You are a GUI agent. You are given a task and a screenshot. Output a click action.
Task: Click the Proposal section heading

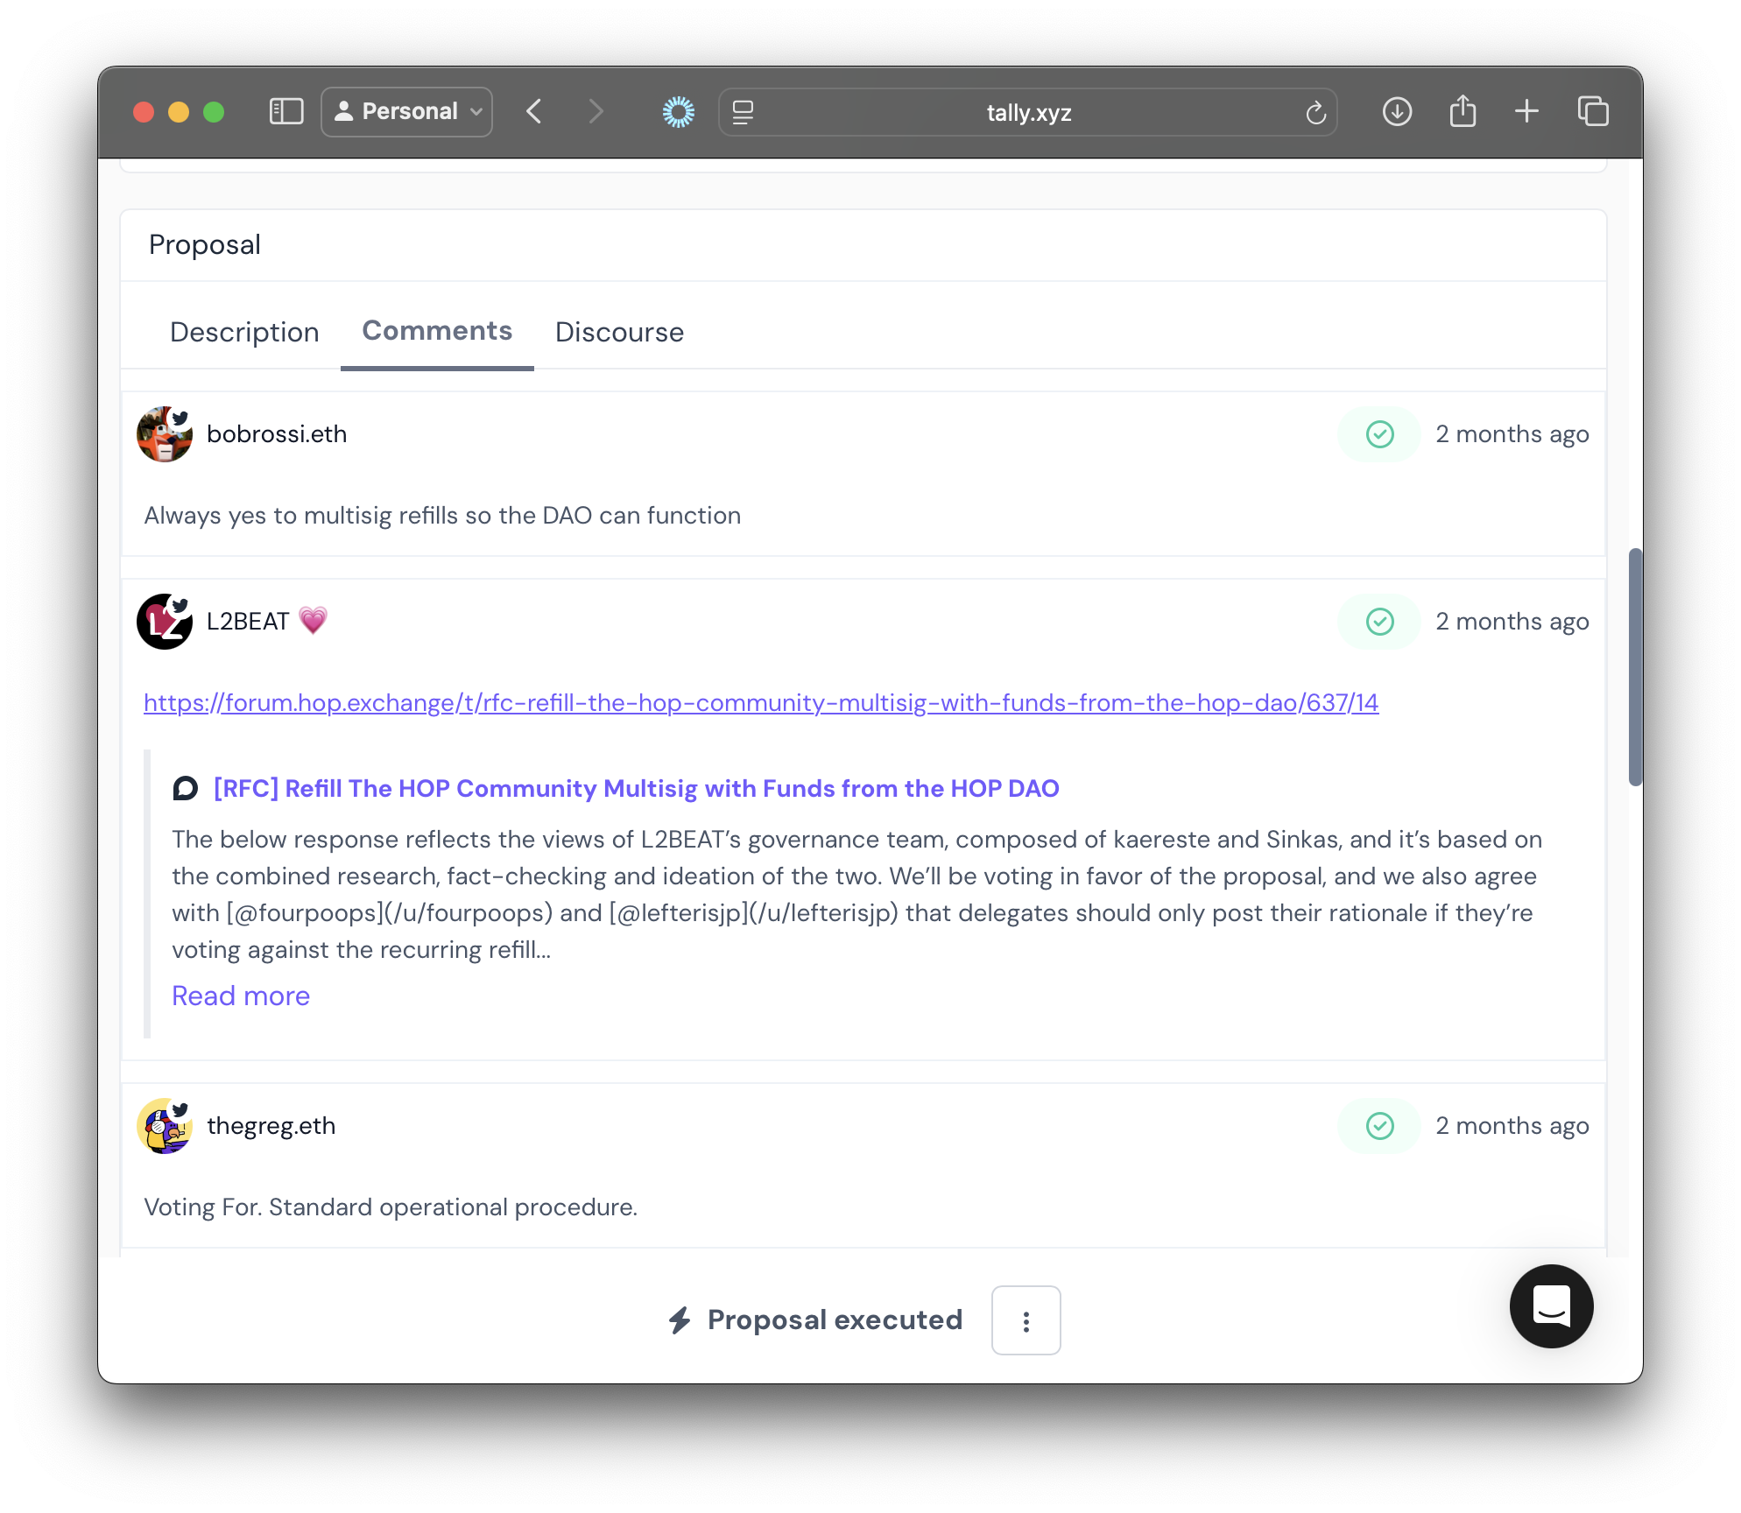point(205,245)
